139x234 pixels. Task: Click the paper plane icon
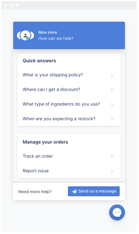click(74, 191)
